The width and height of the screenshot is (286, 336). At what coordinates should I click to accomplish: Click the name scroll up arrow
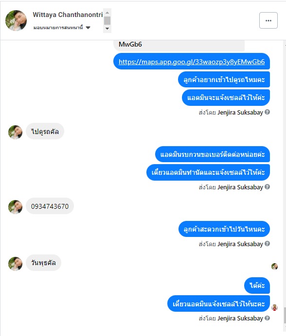tap(107, 13)
